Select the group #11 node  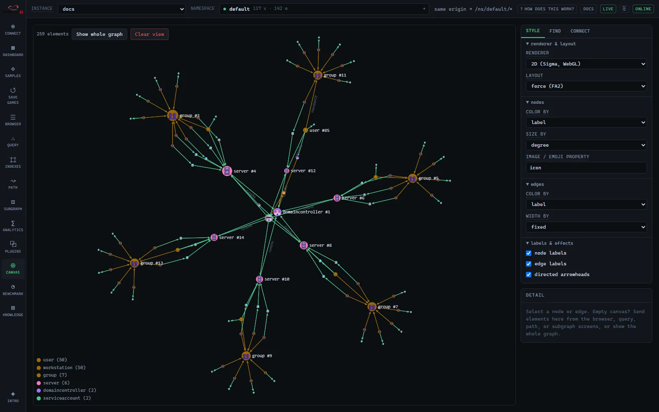(x=318, y=75)
